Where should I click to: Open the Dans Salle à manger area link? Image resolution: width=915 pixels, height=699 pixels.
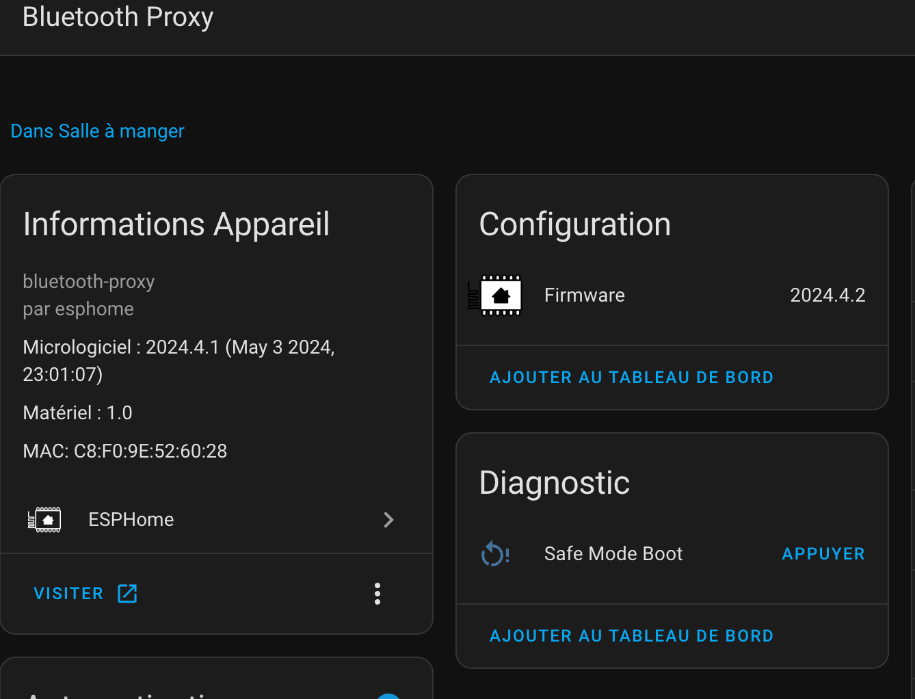click(x=98, y=131)
